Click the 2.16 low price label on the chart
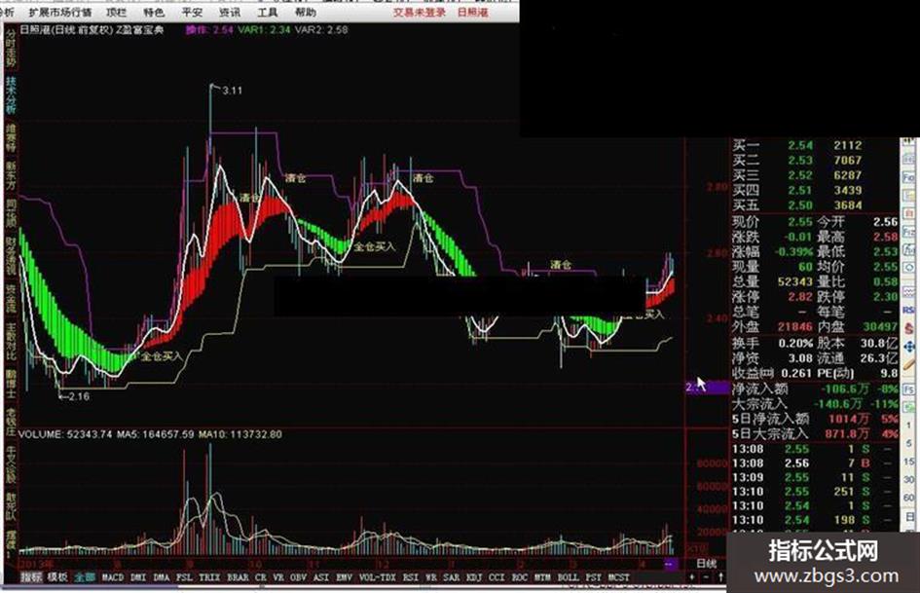This screenshot has width=920, height=593. 79,396
